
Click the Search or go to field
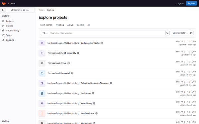(x=20, y=10)
